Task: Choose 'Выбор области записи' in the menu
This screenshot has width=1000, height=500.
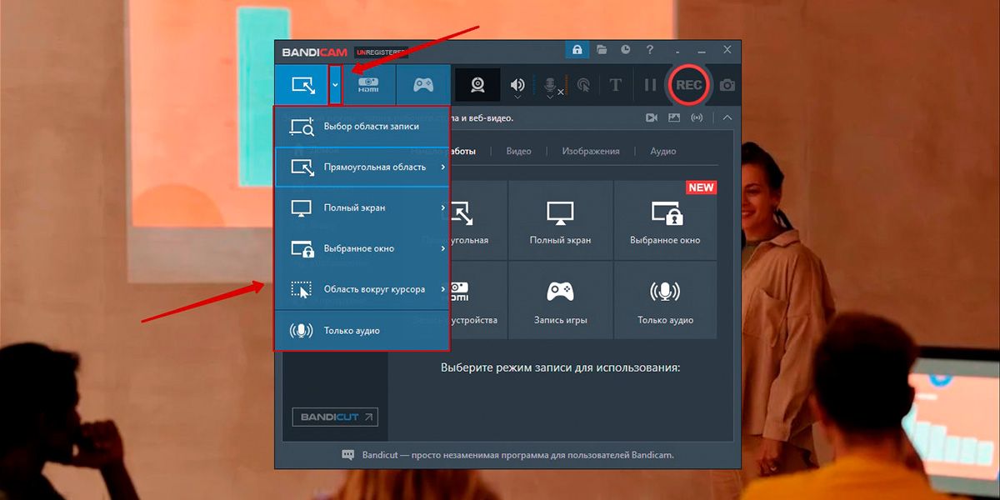Action: [x=362, y=127]
